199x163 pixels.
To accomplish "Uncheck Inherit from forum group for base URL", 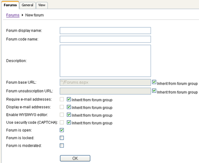I will click(x=154, y=82).
